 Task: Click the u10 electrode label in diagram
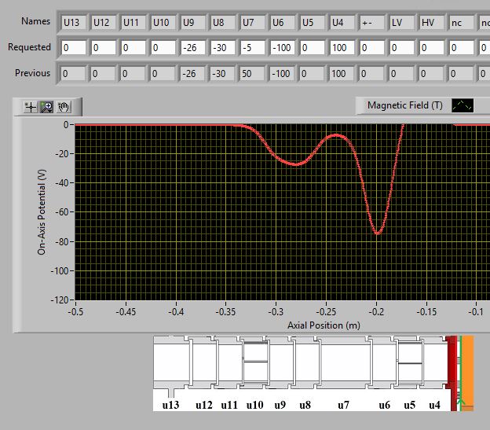[254, 405]
